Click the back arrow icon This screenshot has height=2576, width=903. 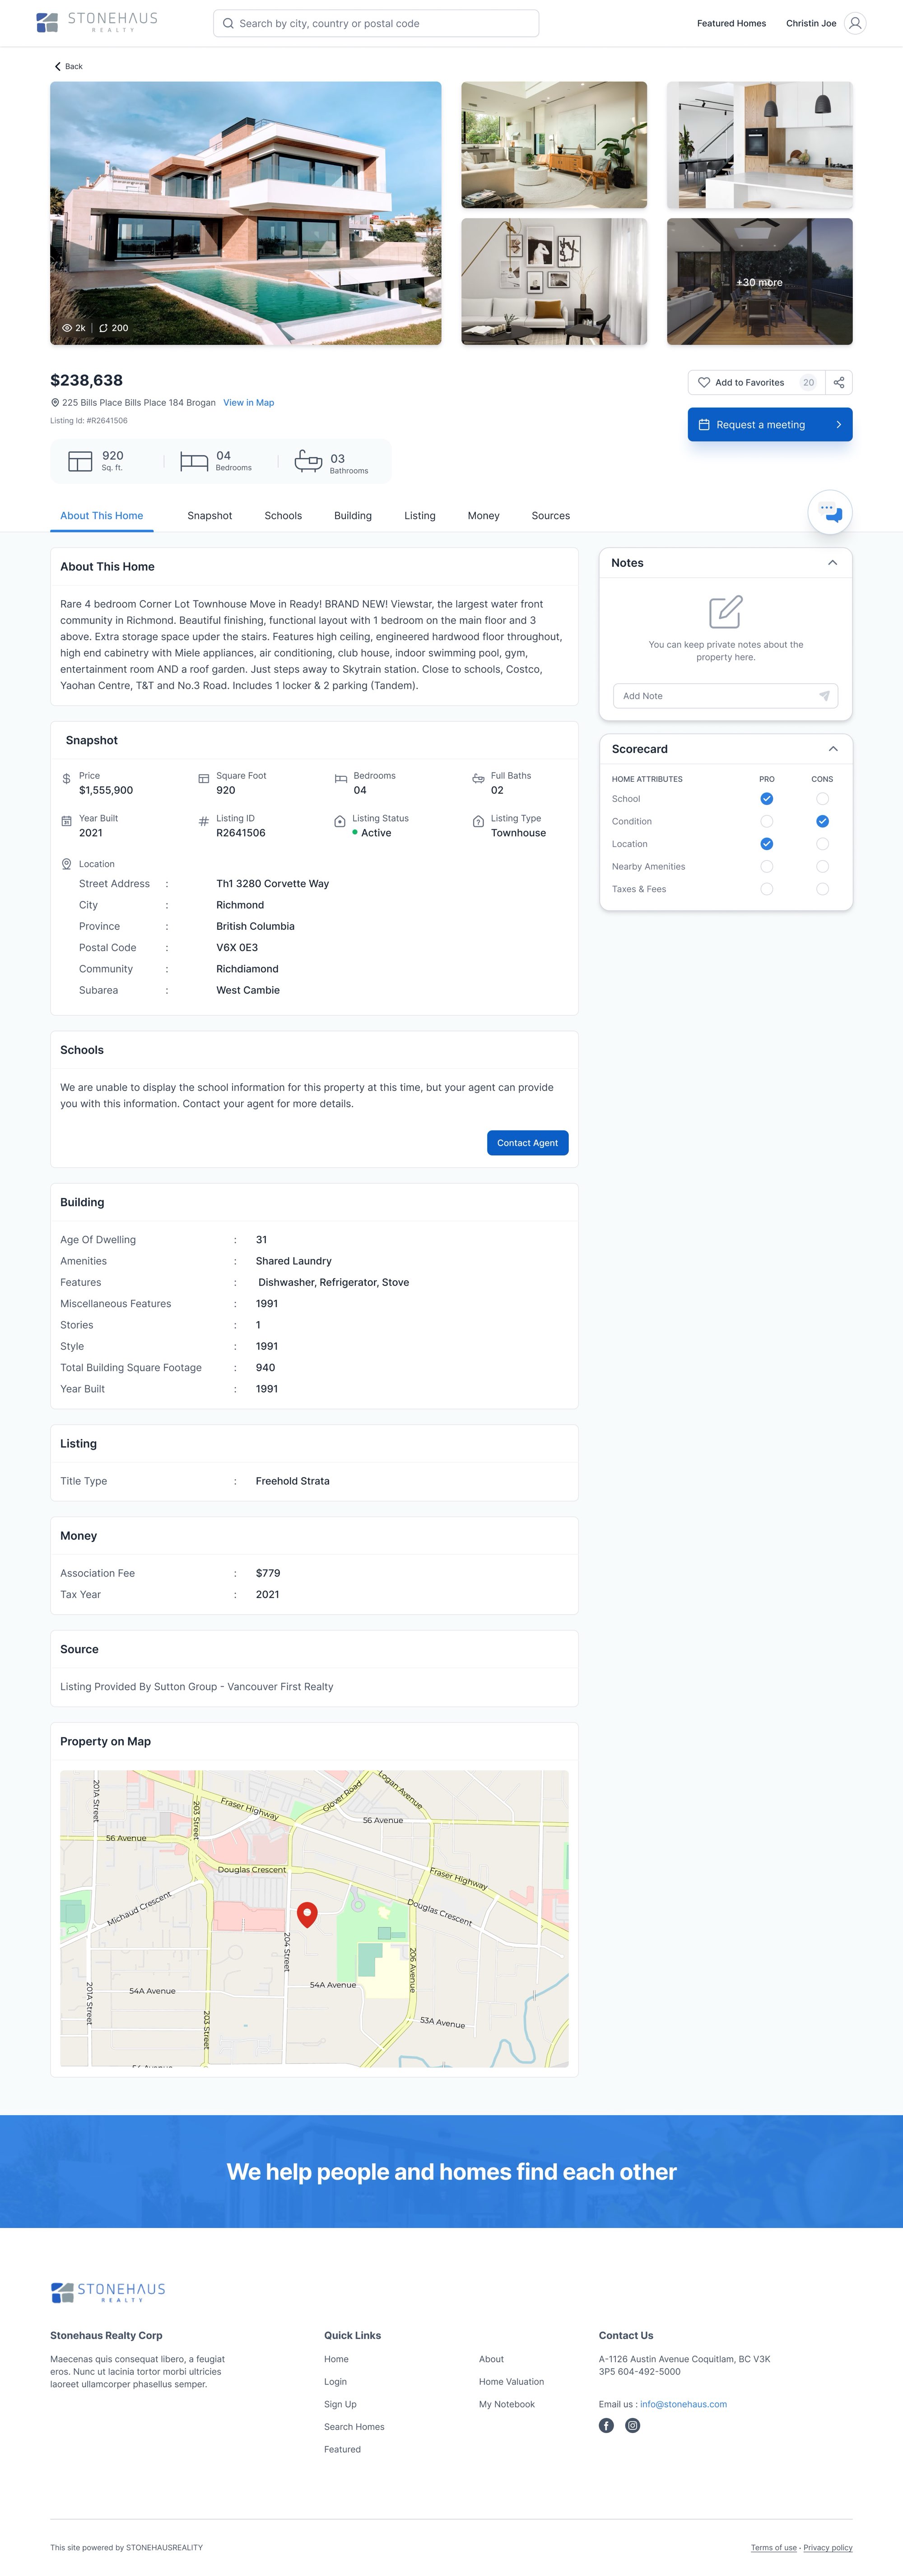[x=57, y=66]
